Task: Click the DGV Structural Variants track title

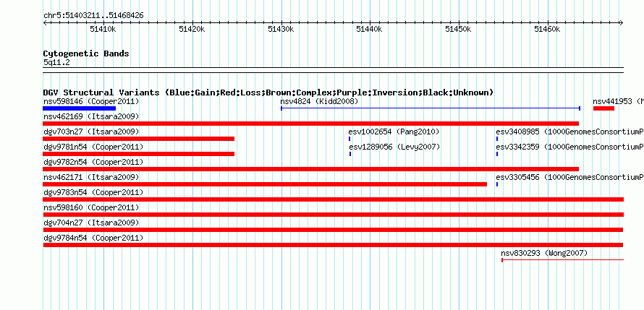Action: coord(268,92)
